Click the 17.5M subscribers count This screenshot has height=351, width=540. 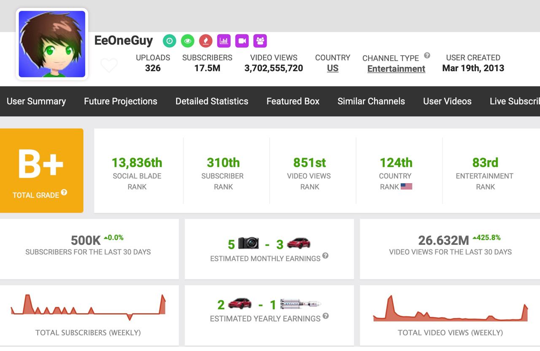[x=207, y=68]
